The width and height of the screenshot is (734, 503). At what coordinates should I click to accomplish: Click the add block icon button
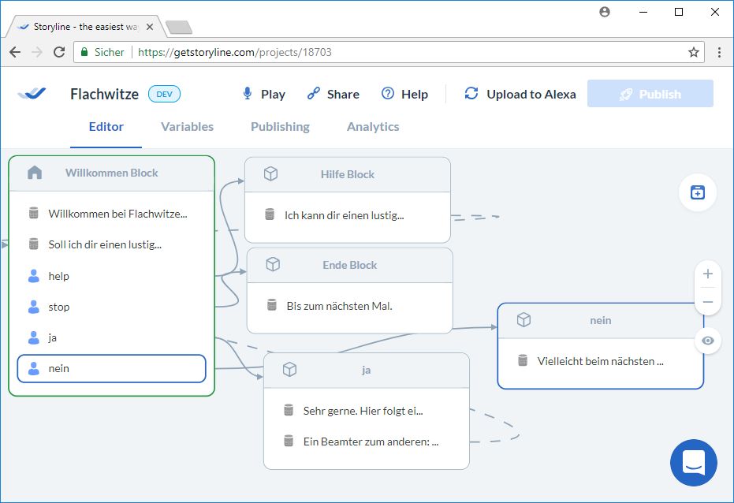[x=697, y=192]
